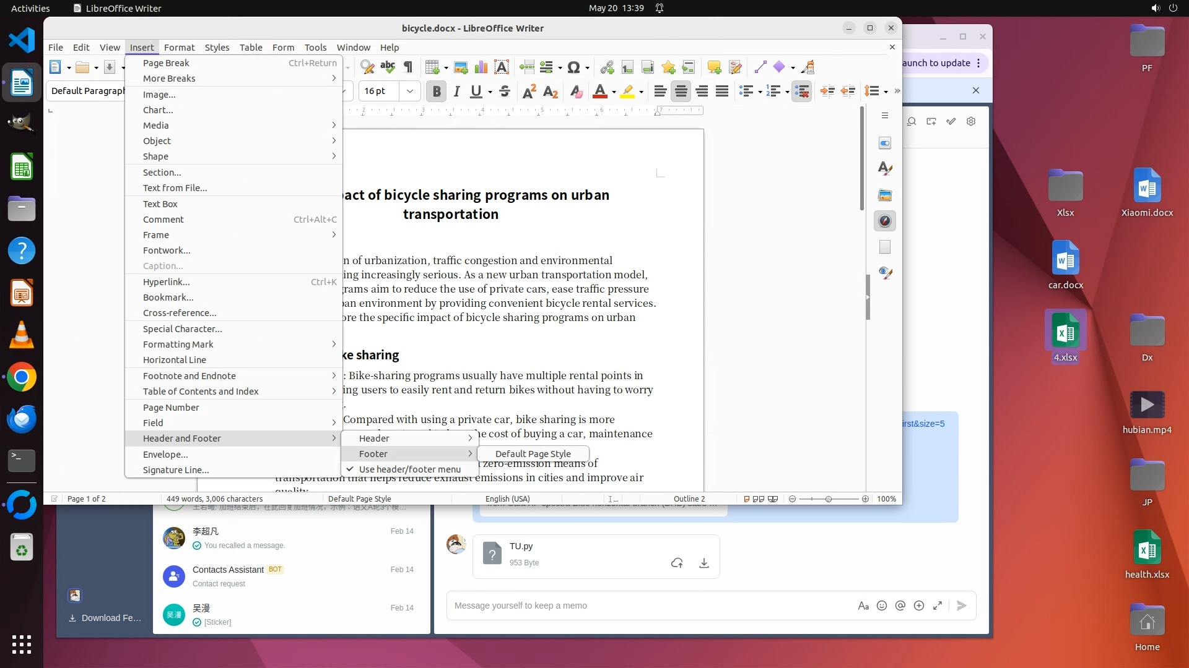Open the sidebar Gallery panel icon

click(885, 195)
